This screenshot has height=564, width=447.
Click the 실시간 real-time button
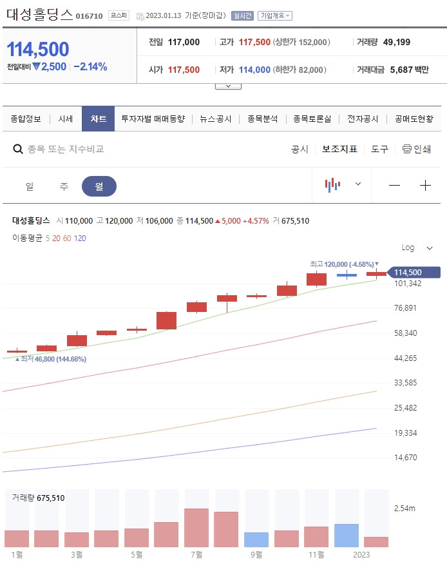tap(243, 16)
